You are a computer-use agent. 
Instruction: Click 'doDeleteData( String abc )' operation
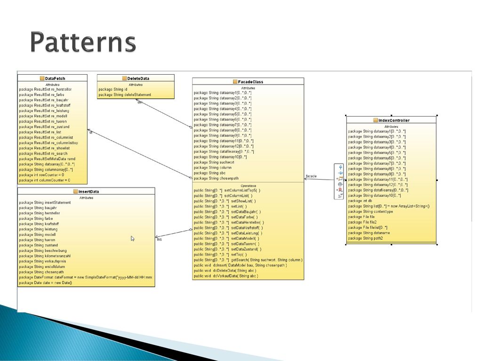click(x=234, y=271)
